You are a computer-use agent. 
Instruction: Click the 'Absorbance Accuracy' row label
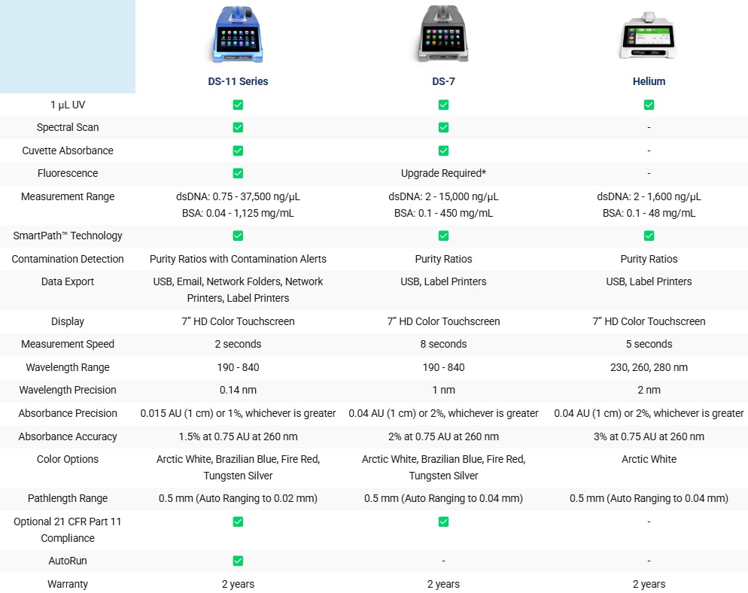68,436
